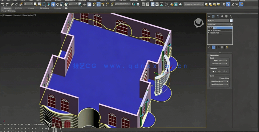Activate the Select and Link tool
Image resolution: width=259 pixels, height=132 pixels.
click(x=12, y=4)
